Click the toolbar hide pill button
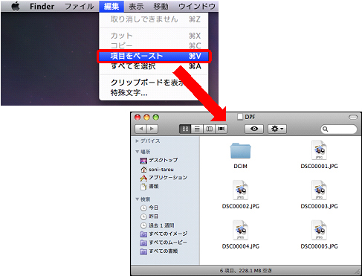The width and height of the screenshot is (362, 276). pyautogui.click(x=353, y=117)
